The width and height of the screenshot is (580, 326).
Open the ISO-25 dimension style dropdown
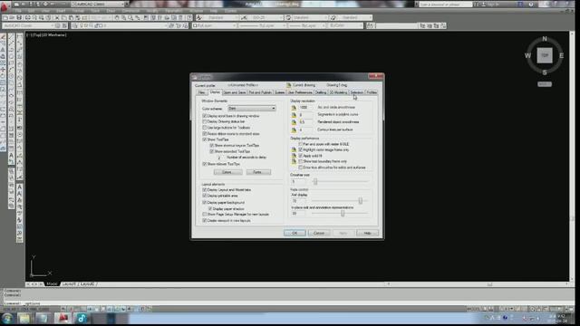click(266, 18)
